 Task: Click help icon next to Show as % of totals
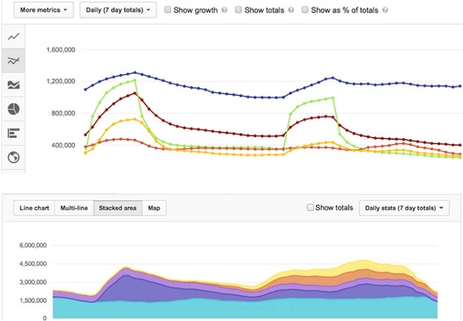pyautogui.click(x=385, y=11)
